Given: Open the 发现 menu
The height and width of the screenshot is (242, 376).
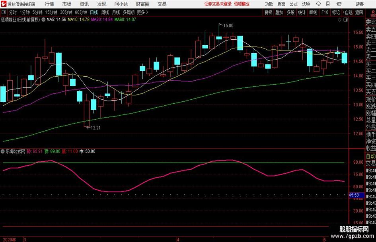Looking at the screenshot, I should (x=102, y=4).
